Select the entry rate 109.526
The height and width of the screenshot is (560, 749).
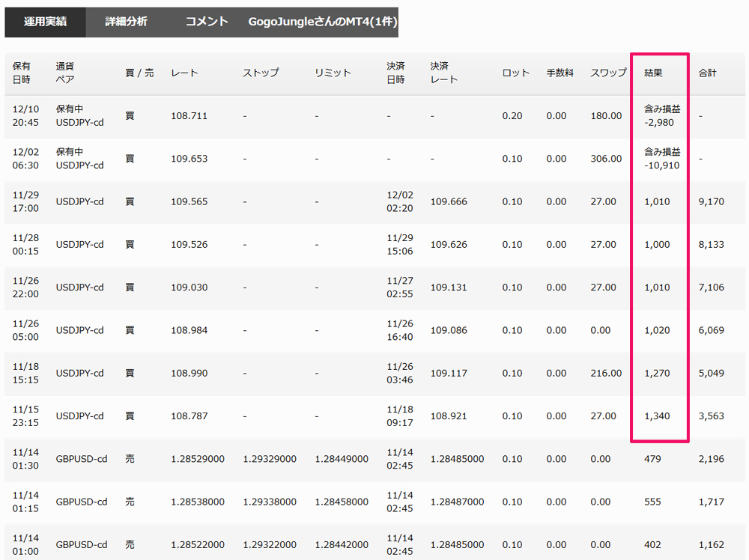point(189,245)
